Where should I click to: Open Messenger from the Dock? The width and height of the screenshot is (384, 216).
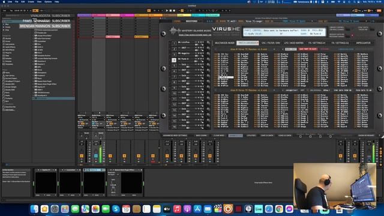coord(289,209)
